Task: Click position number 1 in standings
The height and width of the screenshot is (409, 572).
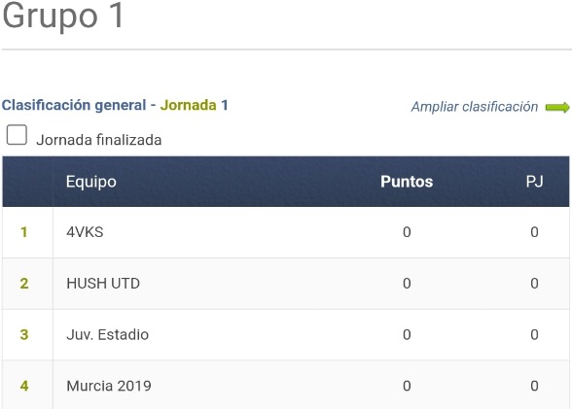Action: pos(24,232)
